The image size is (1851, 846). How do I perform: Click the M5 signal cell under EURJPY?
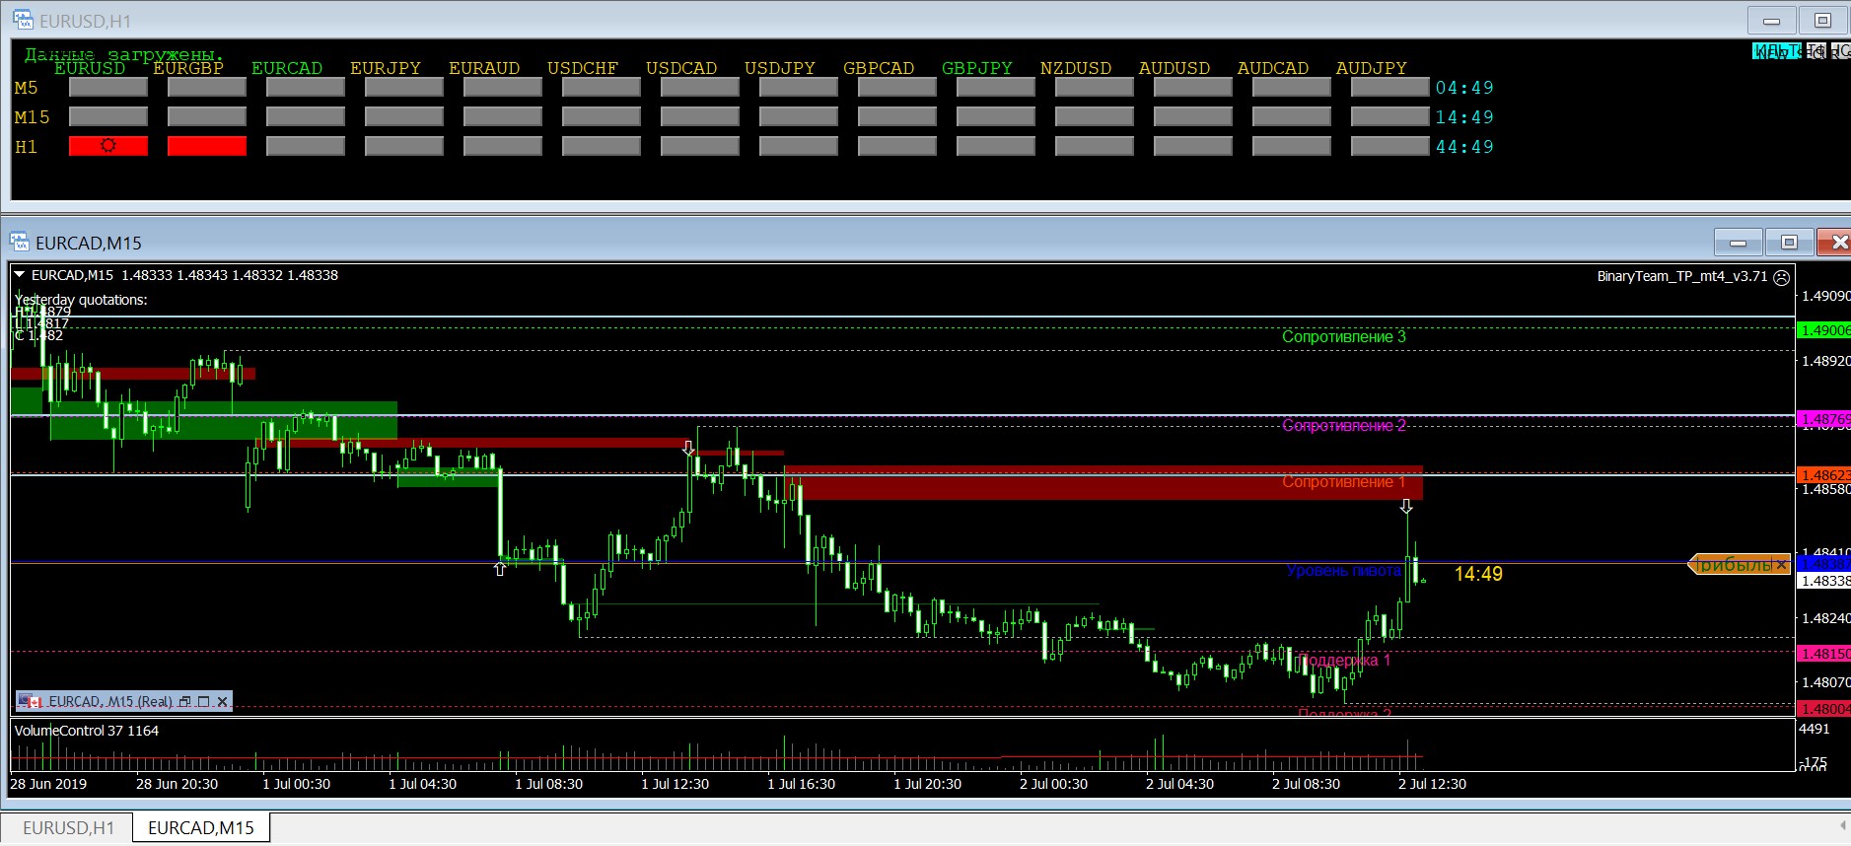404,87
